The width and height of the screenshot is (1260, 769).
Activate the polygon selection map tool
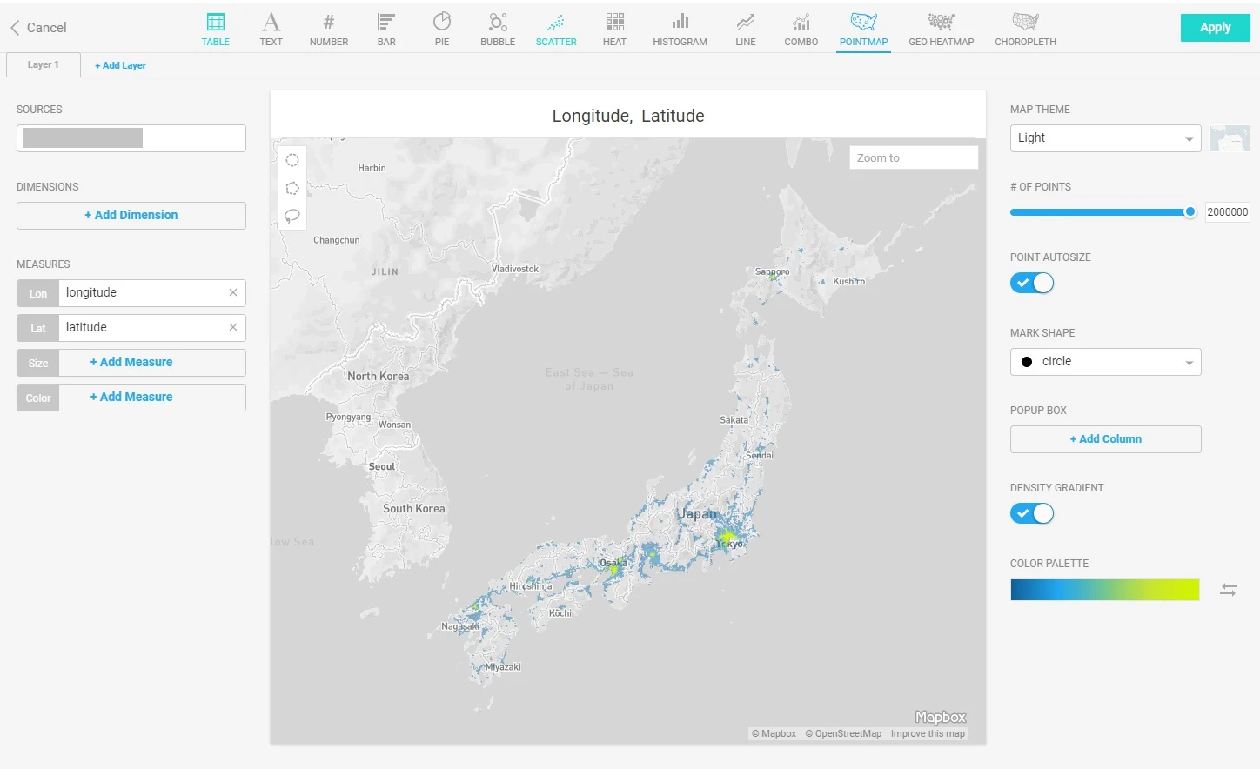(292, 188)
